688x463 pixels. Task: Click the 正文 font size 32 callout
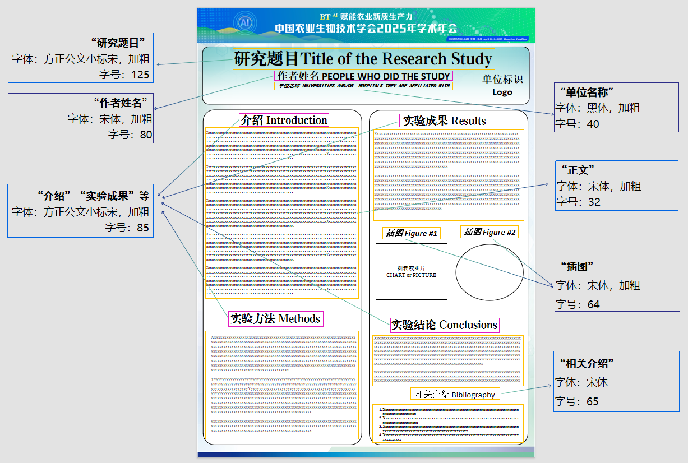tap(616, 186)
